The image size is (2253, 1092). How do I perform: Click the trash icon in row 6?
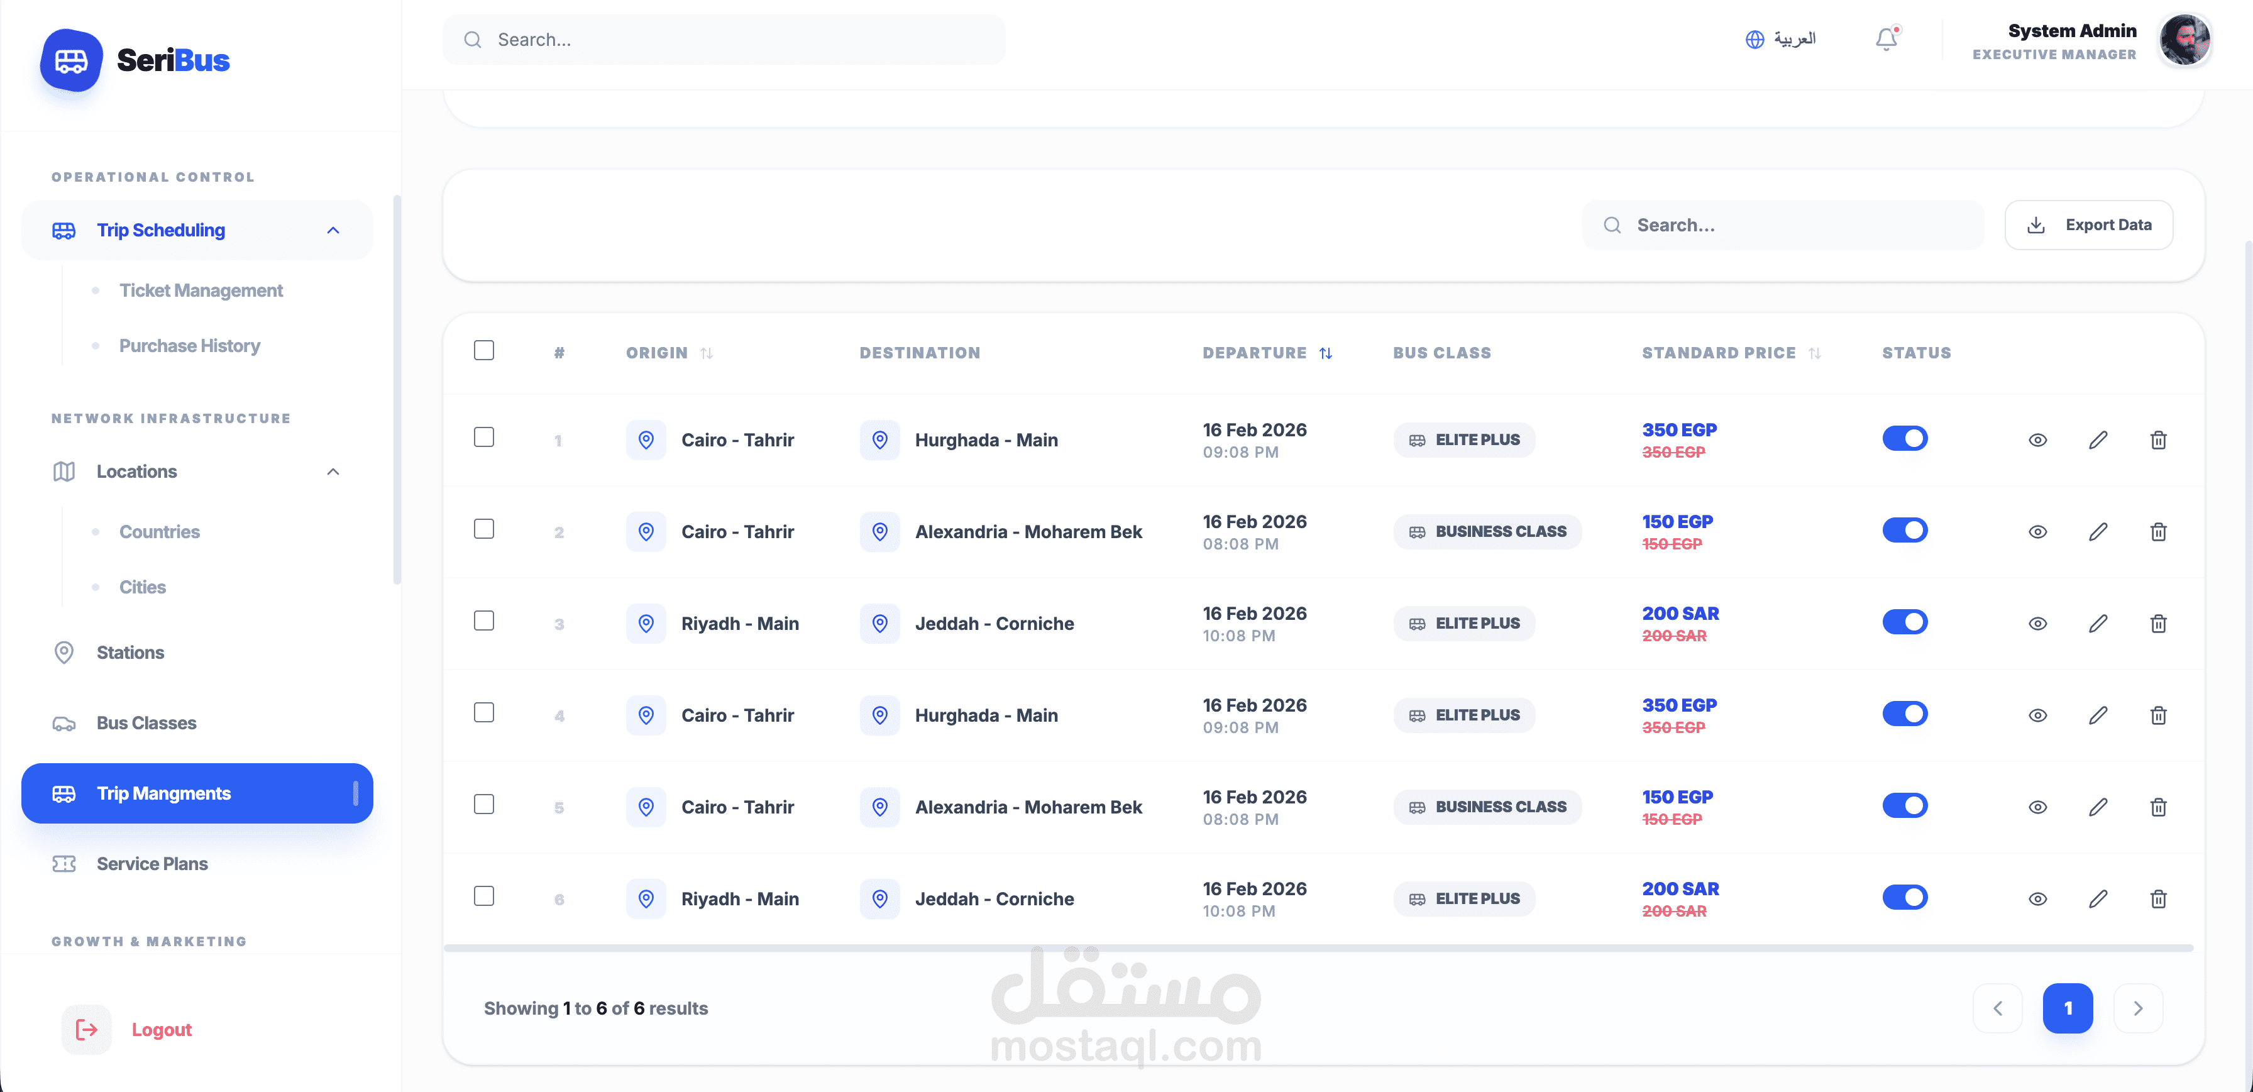2157,898
